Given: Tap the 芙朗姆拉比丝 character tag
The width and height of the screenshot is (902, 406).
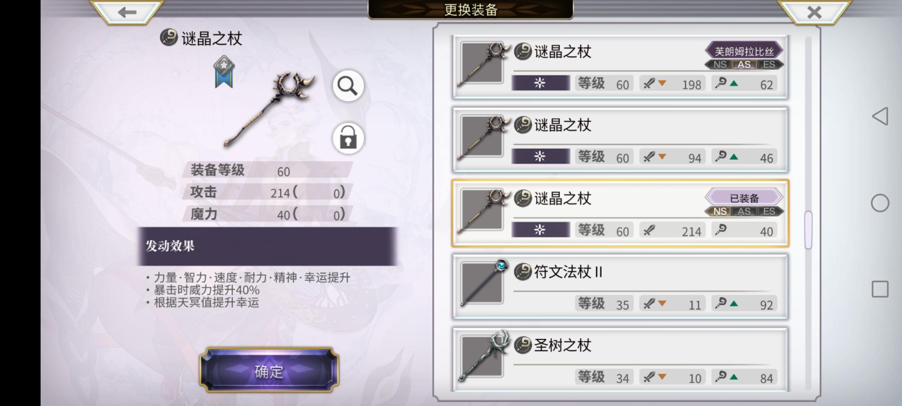Looking at the screenshot, I should click(x=744, y=51).
